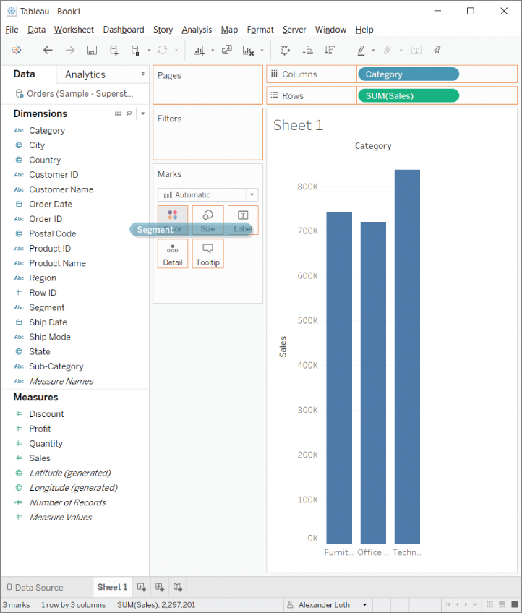Click the Redo forward arrow
The image size is (522, 613).
click(70, 50)
